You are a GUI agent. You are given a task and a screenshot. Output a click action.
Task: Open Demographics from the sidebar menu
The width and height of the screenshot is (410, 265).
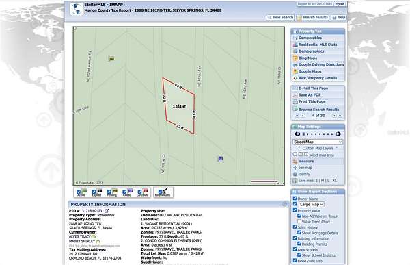click(311, 51)
